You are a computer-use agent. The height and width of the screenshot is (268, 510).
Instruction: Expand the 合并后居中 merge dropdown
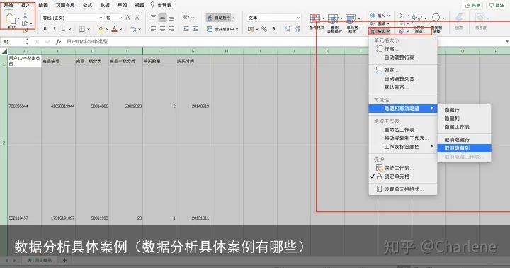(x=237, y=29)
